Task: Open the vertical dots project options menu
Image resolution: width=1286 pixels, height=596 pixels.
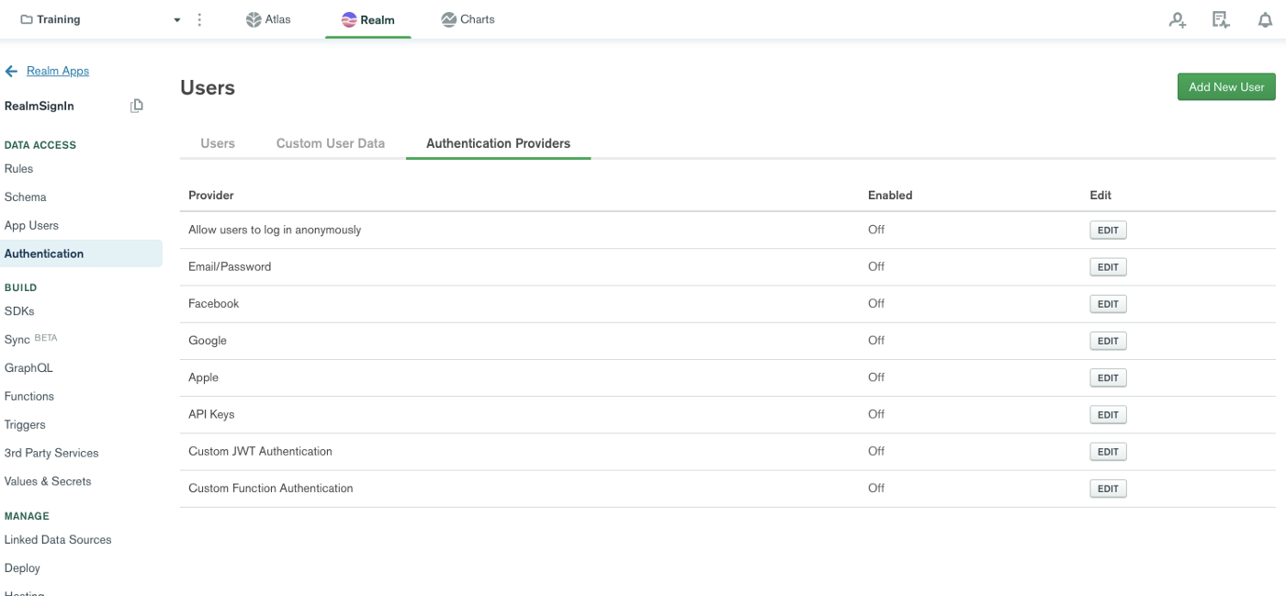Action: pos(200,19)
